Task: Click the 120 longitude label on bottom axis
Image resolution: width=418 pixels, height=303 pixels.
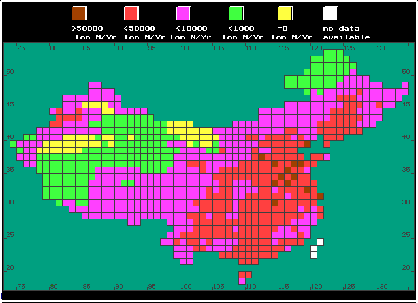Action: pyautogui.click(x=317, y=287)
